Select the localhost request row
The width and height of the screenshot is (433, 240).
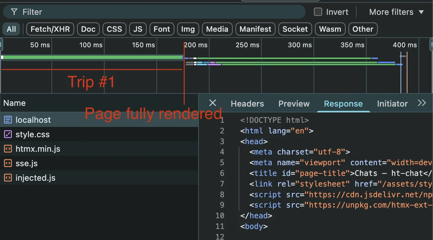coord(99,120)
